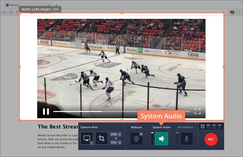Click the crop capture area tool
Viewport: 243px width, 157px height.
102,138
